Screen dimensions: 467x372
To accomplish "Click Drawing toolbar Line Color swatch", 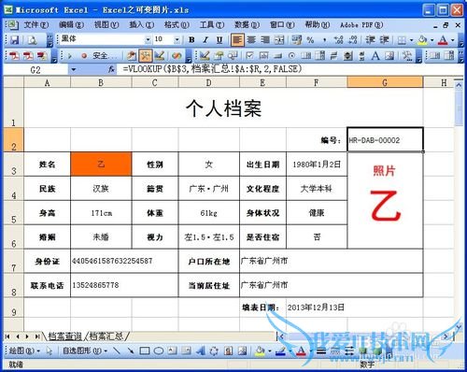I will (x=281, y=351).
